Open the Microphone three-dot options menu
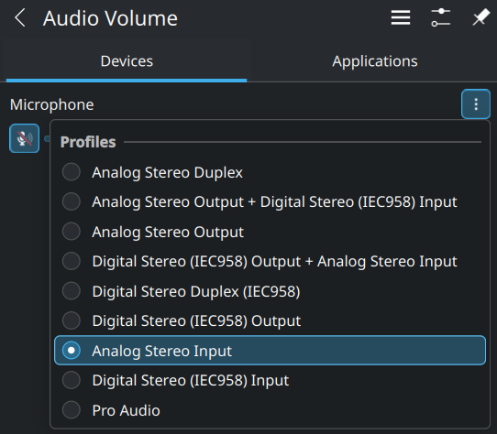 [476, 104]
